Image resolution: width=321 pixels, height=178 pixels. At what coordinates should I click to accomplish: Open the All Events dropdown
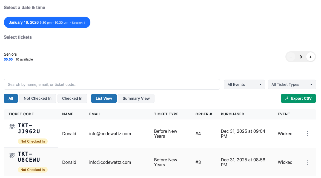pyautogui.click(x=244, y=84)
